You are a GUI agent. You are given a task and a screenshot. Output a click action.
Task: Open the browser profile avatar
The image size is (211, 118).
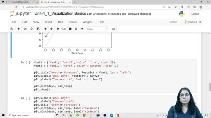[x=201, y=7]
